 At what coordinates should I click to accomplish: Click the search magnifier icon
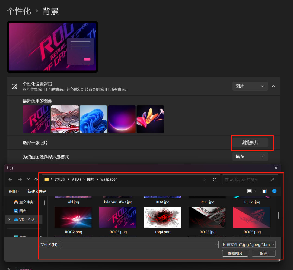coord(272,180)
